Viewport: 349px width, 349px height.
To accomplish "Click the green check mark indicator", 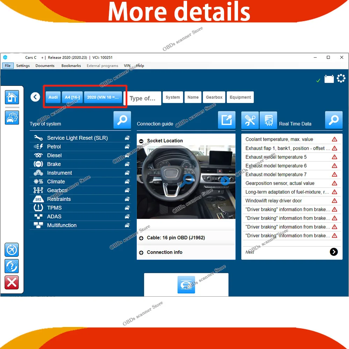I will (x=318, y=80).
